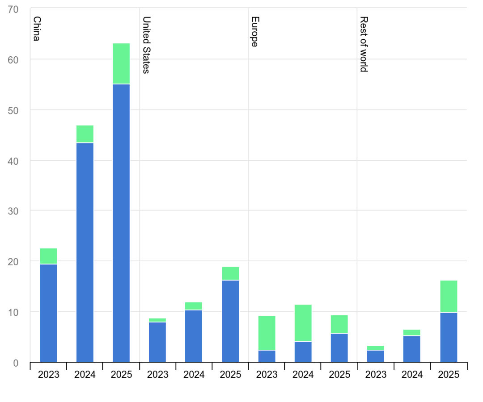
Task: Click the blue segment of China's 2025 bar
Action: pyautogui.click(x=121, y=223)
